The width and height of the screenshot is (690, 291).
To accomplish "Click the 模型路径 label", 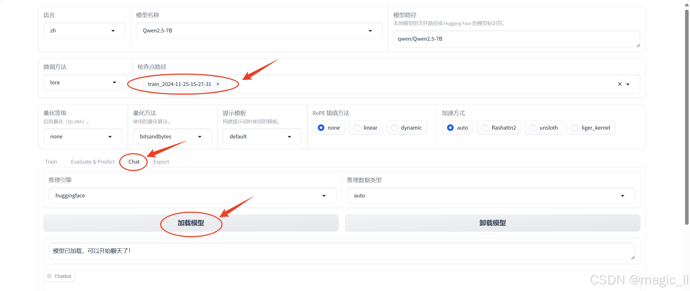I will point(405,15).
